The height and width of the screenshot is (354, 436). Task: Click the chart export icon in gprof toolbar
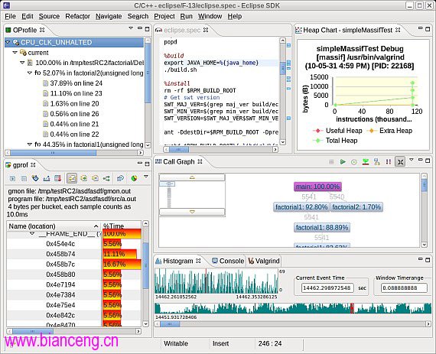(x=47, y=178)
